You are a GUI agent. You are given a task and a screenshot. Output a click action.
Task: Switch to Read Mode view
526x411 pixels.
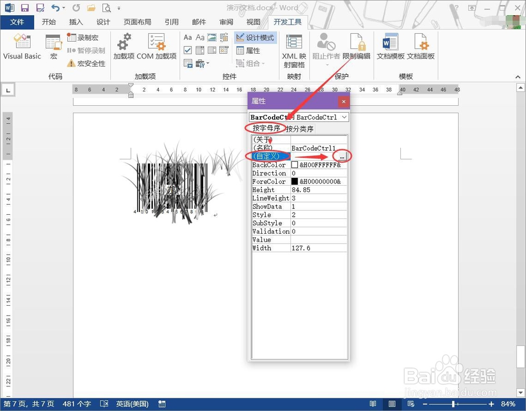point(373,404)
